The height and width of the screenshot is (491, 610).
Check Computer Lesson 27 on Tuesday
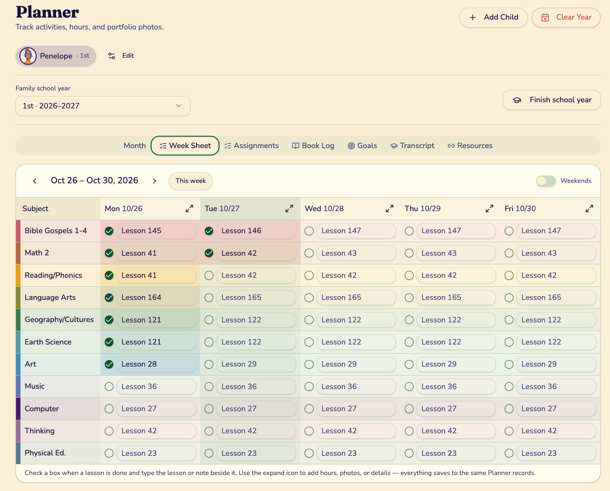click(209, 409)
